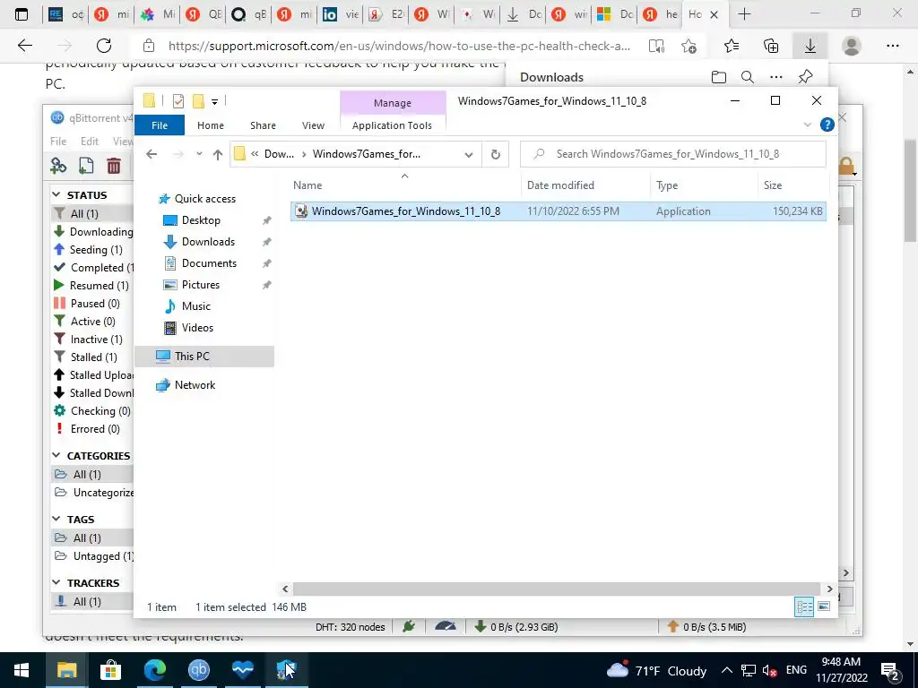Image resolution: width=918 pixels, height=688 pixels.
Task: Expand the Explorer ribbon chevron
Action: 808,125
